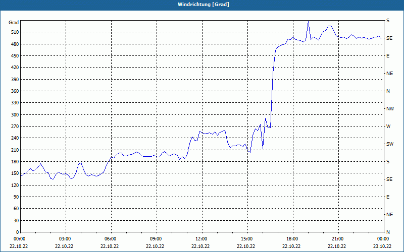Select the 480 value on the degree axis
This screenshot has height=252, width=404.
coord(15,44)
